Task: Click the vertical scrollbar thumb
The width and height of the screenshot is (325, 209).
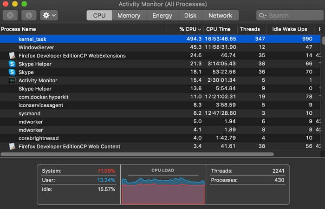Action: 323,40
